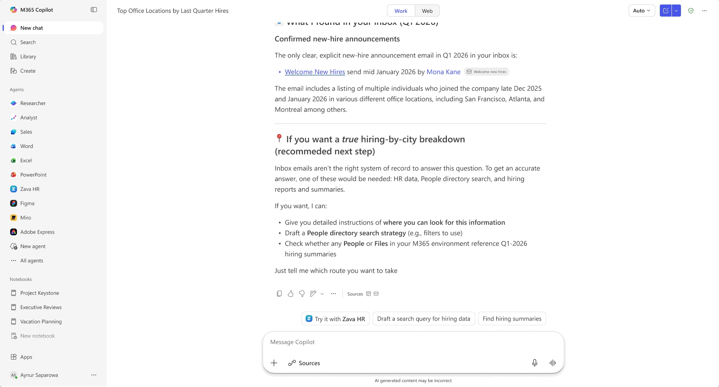Click the thumbs down feedback icon
Viewport: 719px width, 387px height.
[302, 294]
